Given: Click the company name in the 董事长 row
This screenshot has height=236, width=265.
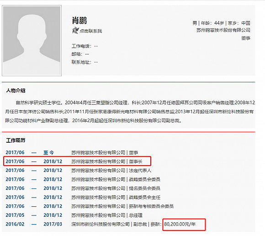Looking at the screenshot, I should [98, 161].
